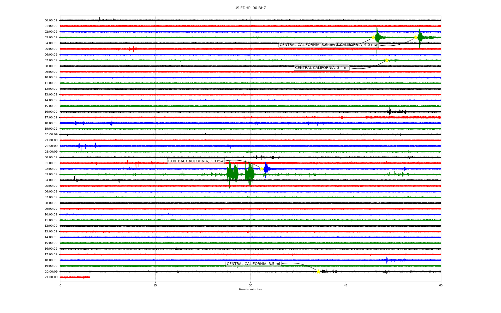Click the 60 tick at the axis end
The image size is (501, 313).
[441, 285]
